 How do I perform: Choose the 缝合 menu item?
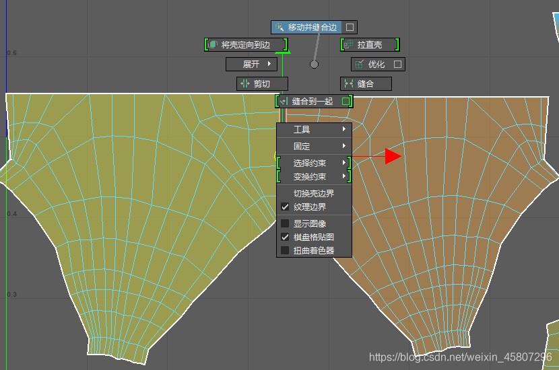(x=366, y=83)
